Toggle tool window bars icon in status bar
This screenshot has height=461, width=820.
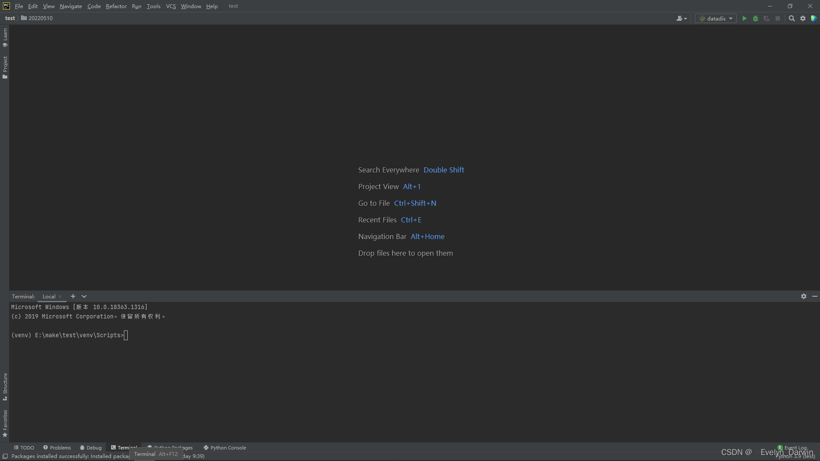click(x=5, y=456)
